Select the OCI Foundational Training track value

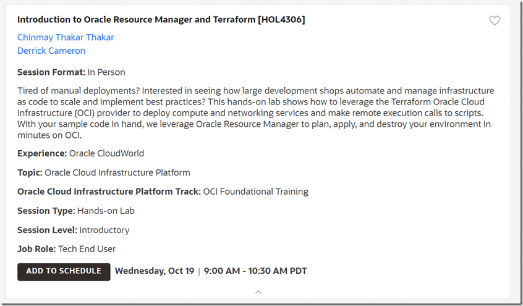pyautogui.click(x=255, y=192)
